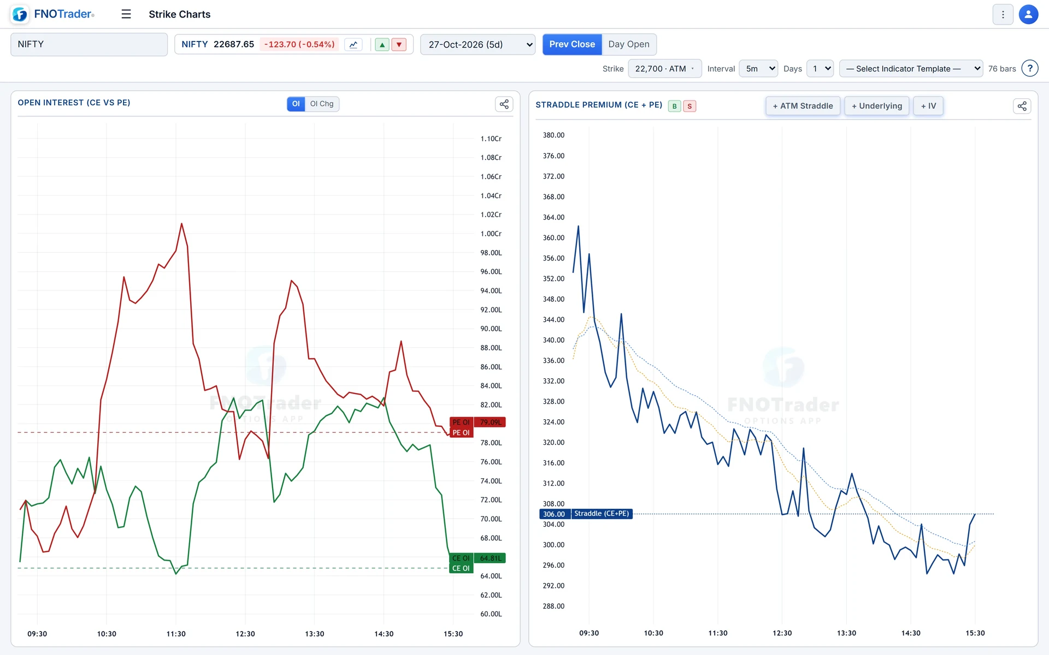Open the NIFTY mini chart icon
This screenshot has width=1049, height=655.
(x=353, y=45)
